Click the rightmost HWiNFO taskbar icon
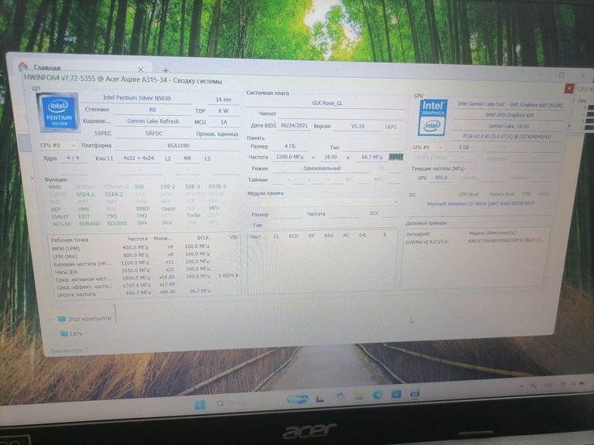 [415, 394]
